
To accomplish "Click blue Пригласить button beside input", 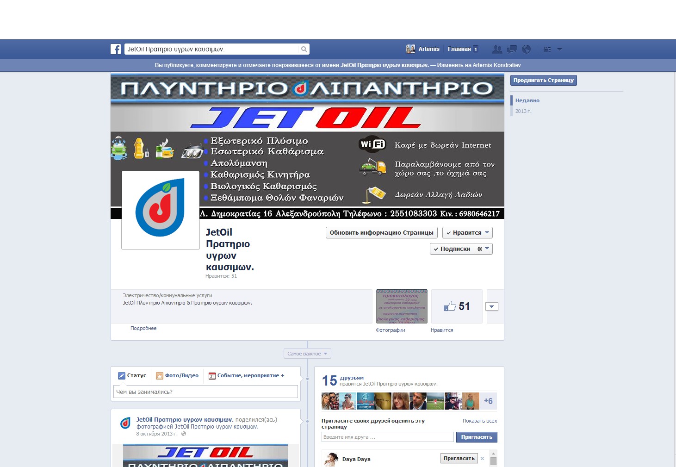I will (477, 437).
